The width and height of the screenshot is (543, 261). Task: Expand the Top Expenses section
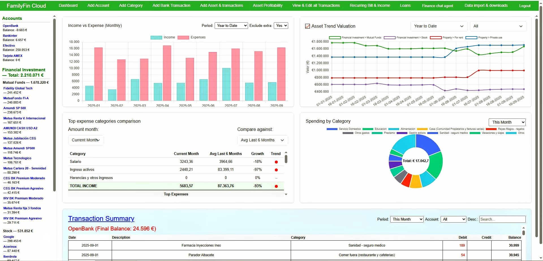(176, 194)
